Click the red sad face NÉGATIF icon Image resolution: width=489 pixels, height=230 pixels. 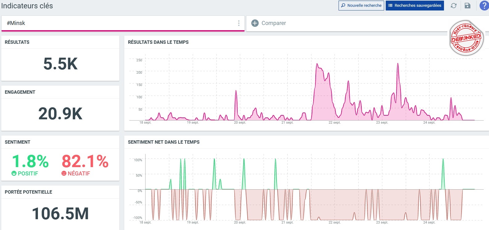pos(64,174)
